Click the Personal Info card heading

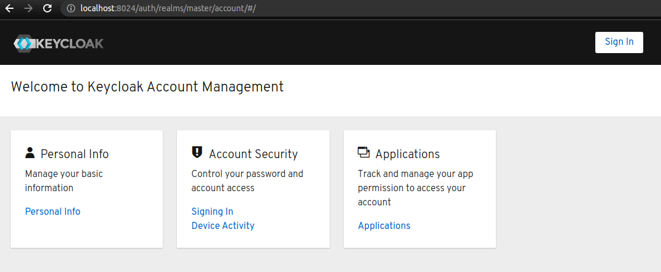[75, 154]
